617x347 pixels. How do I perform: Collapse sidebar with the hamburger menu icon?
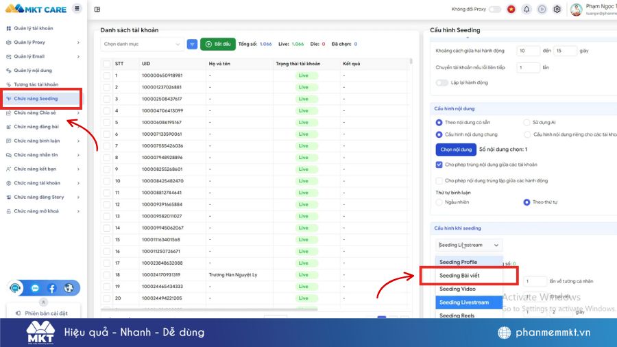(77, 8)
